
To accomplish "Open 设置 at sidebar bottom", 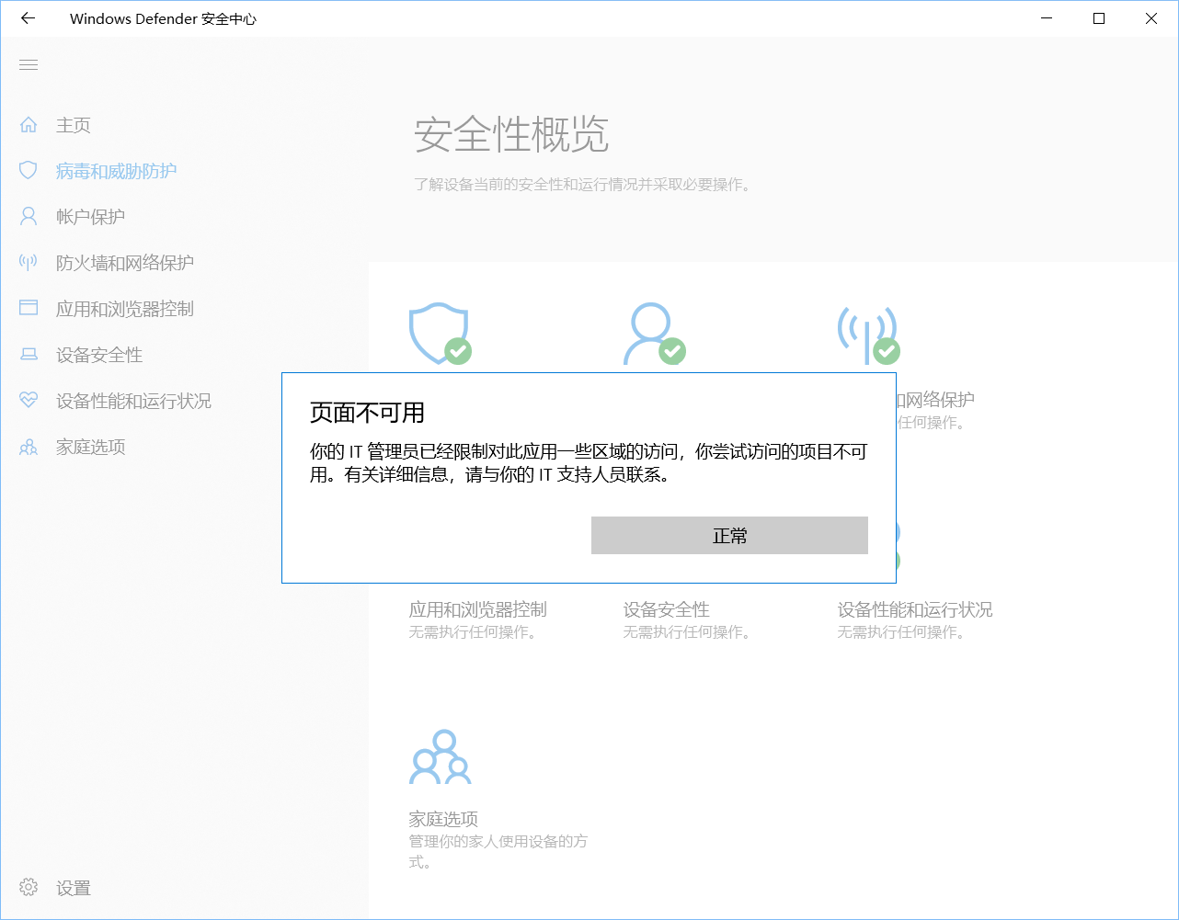I will tap(74, 888).
